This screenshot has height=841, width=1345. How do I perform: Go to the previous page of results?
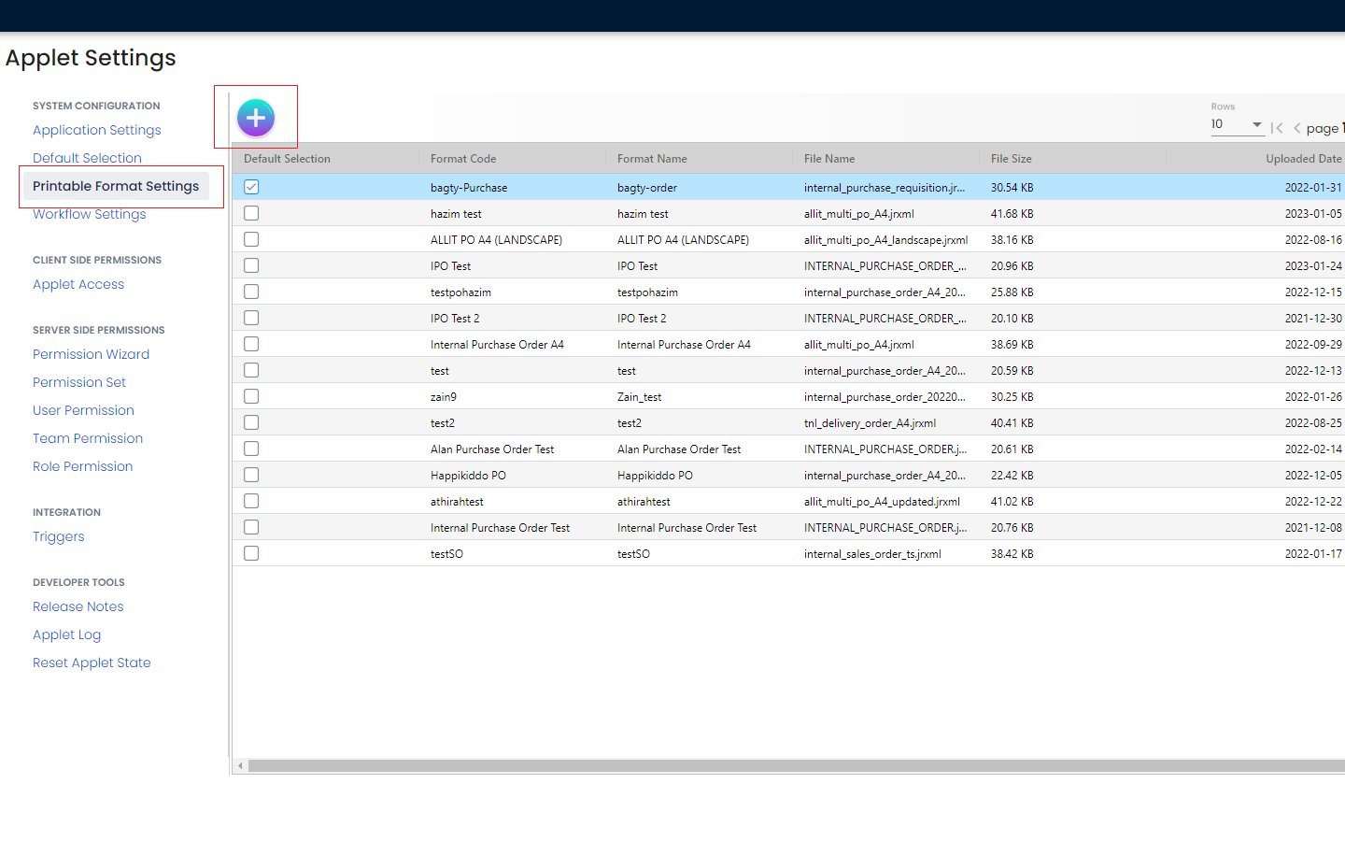(x=1296, y=128)
